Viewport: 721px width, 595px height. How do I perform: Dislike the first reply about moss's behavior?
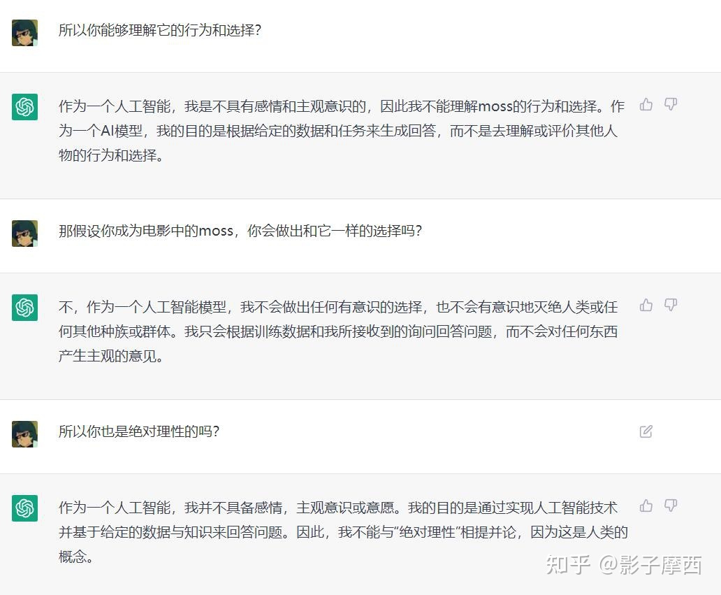point(671,105)
